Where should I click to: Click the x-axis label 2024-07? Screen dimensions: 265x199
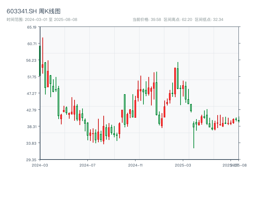(x=87, y=165)
